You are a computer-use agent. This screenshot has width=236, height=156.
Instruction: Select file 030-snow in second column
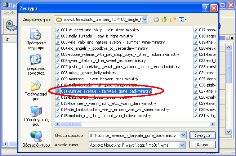tap(205, 110)
